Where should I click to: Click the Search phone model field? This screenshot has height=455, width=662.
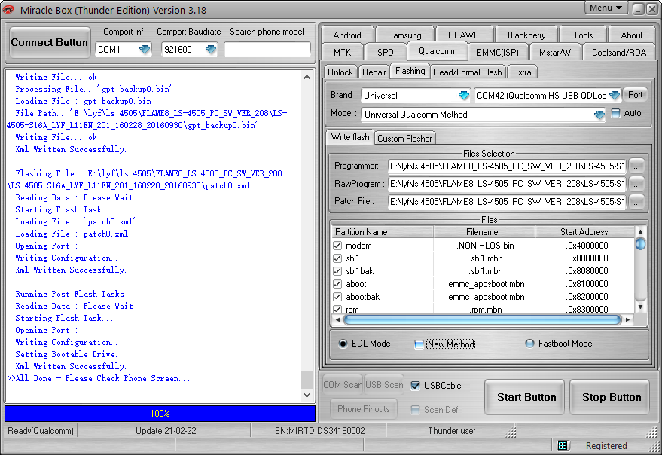click(267, 50)
